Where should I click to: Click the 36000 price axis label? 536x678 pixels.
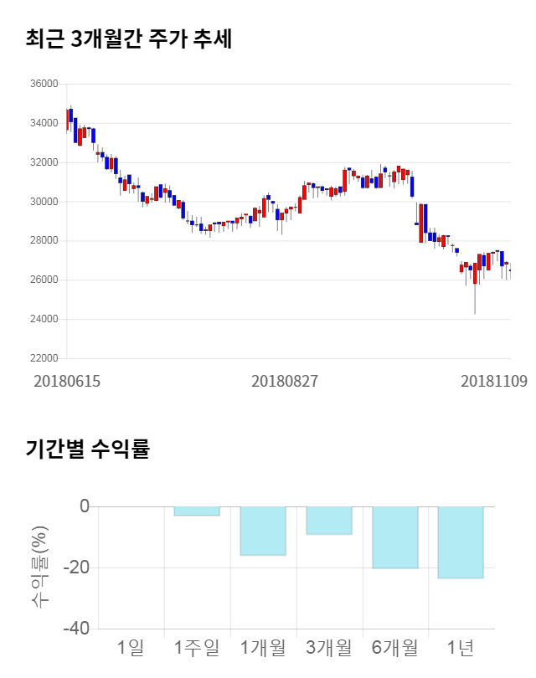(43, 85)
